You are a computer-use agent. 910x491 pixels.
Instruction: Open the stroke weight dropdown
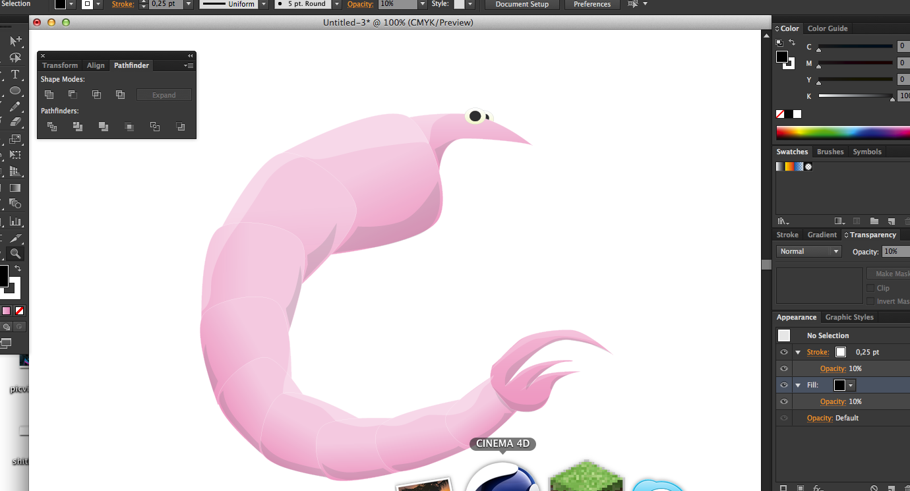tap(189, 4)
